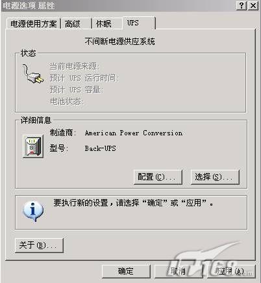Open help with the question mark button
Screen dimensions: 261x283
(242, 5)
